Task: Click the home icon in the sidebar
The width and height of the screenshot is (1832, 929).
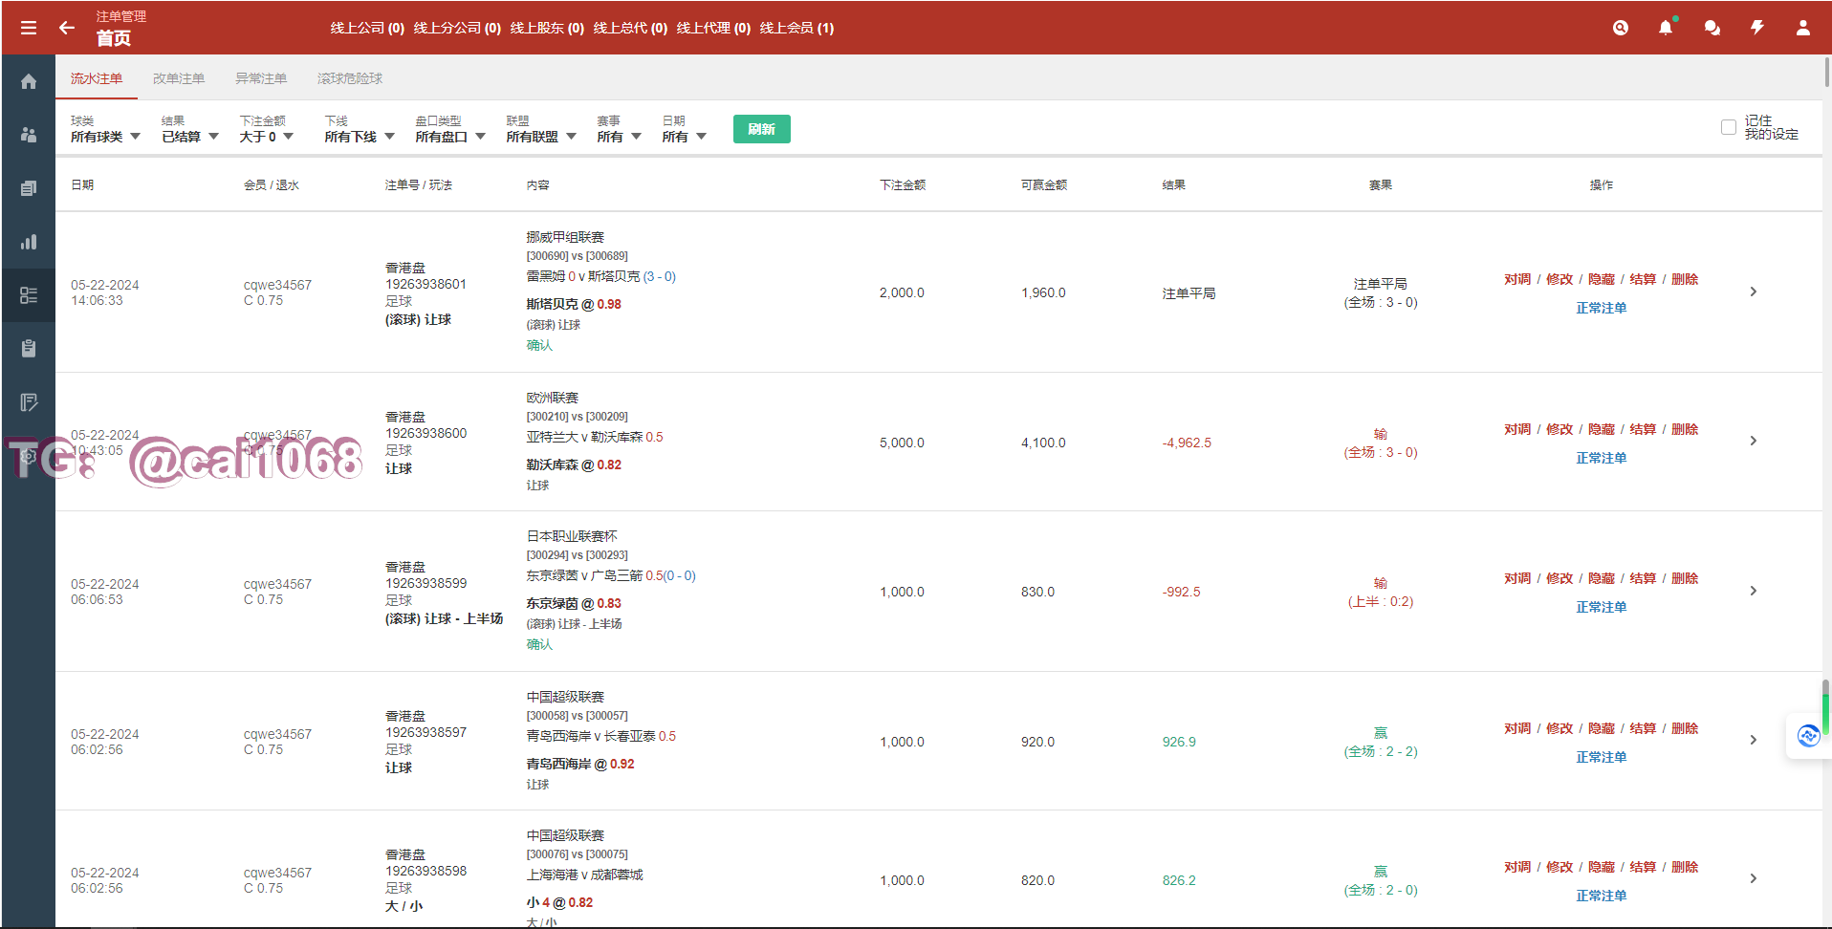Action: (29, 81)
